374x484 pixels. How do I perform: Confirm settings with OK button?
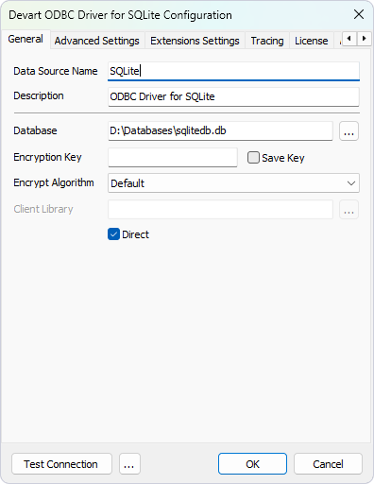(252, 464)
